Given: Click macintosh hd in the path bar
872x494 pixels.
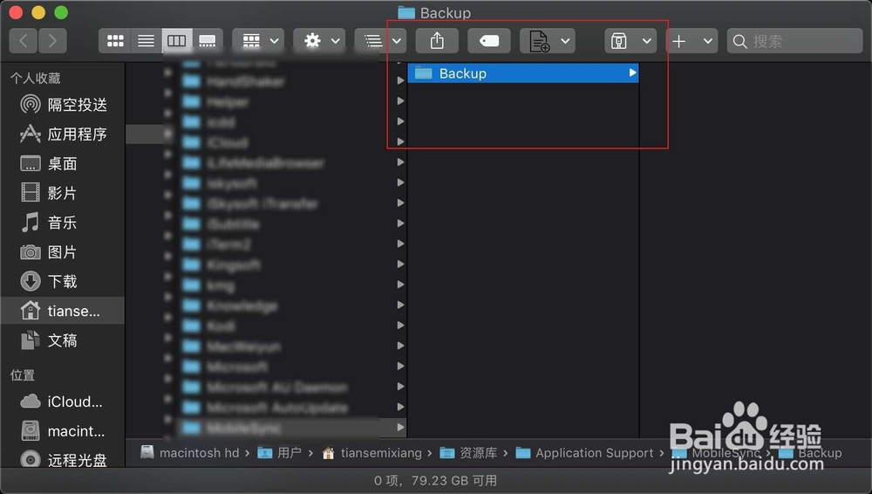Looking at the screenshot, I should (x=190, y=453).
